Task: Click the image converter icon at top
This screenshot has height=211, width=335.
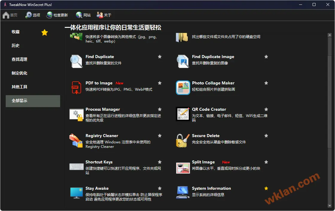Action: click(x=76, y=37)
